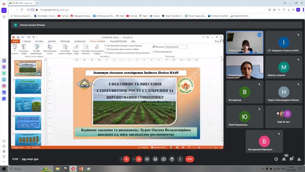Open the three-dot more options menu
The width and height of the screenshot is (305, 172).
(180, 159)
